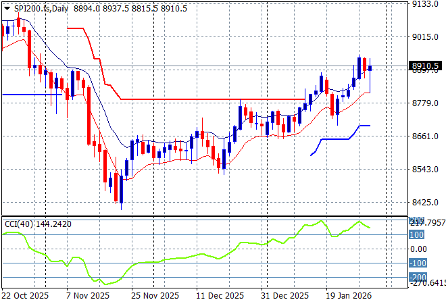Screen dimensions: 446x304
Task: Select the 22 Oct 2025 date label
Action: 25,296
